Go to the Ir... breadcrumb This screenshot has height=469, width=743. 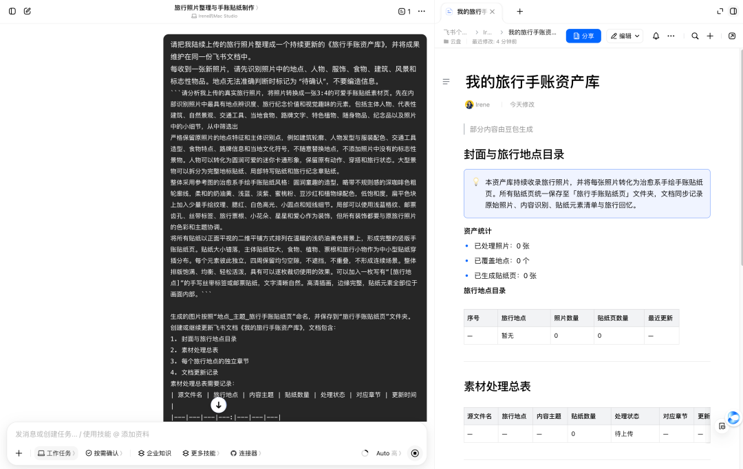(487, 32)
